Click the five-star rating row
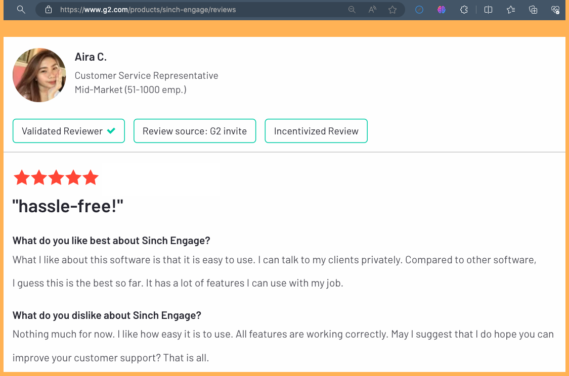569x376 pixels. click(x=56, y=178)
